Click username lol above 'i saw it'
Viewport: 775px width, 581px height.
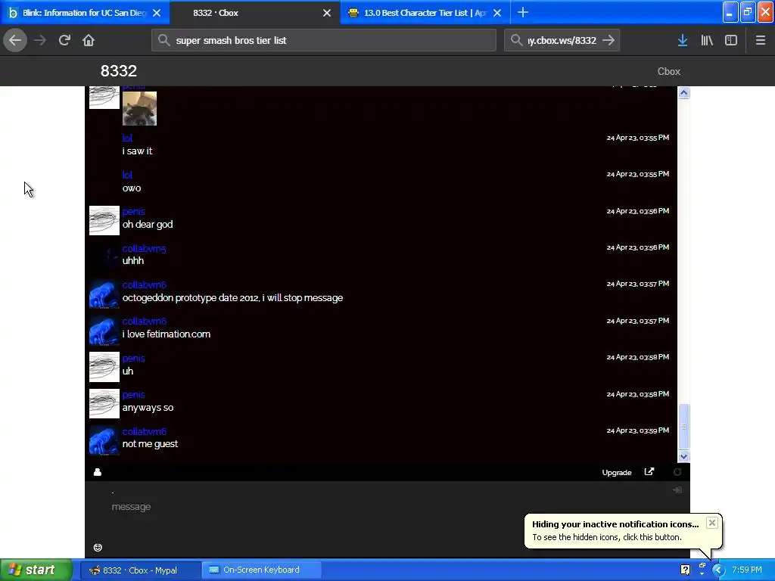(x=127, y=138)
